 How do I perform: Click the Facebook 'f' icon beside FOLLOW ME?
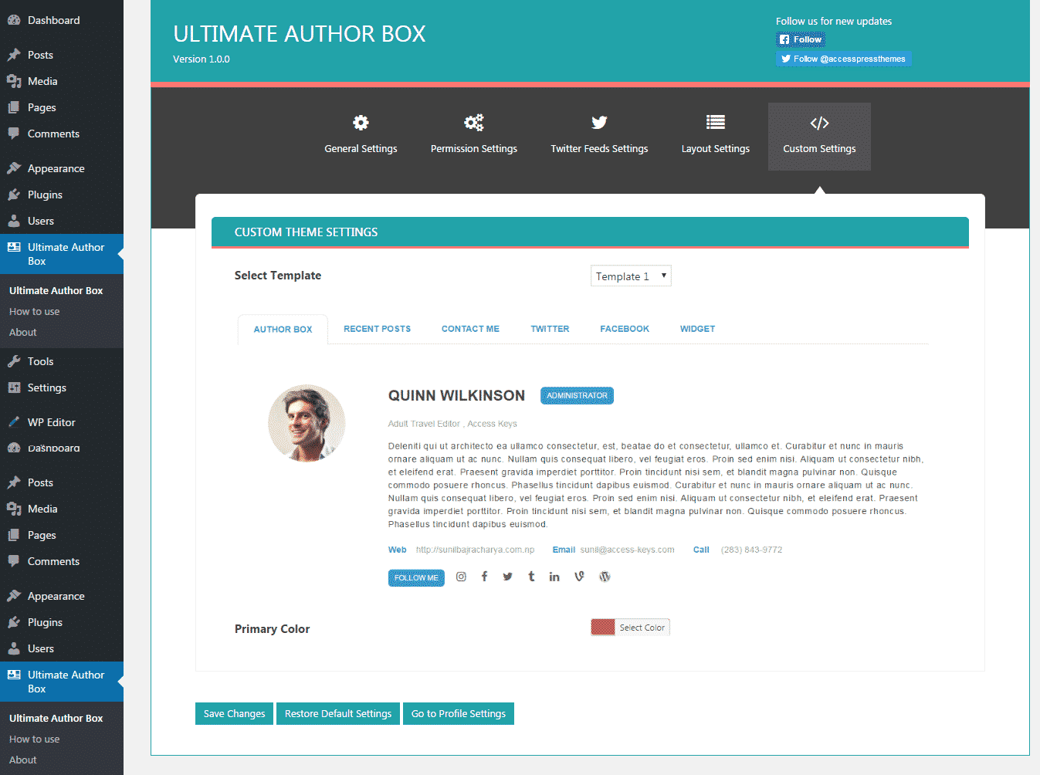click(x=484, y=577)
